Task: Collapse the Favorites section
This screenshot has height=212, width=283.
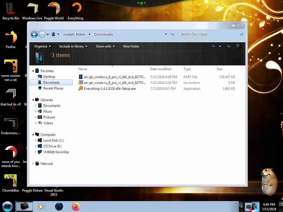Action: tap(33, 71)
